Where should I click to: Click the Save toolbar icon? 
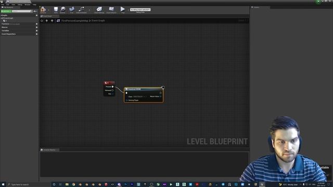[x=56, y=10]
